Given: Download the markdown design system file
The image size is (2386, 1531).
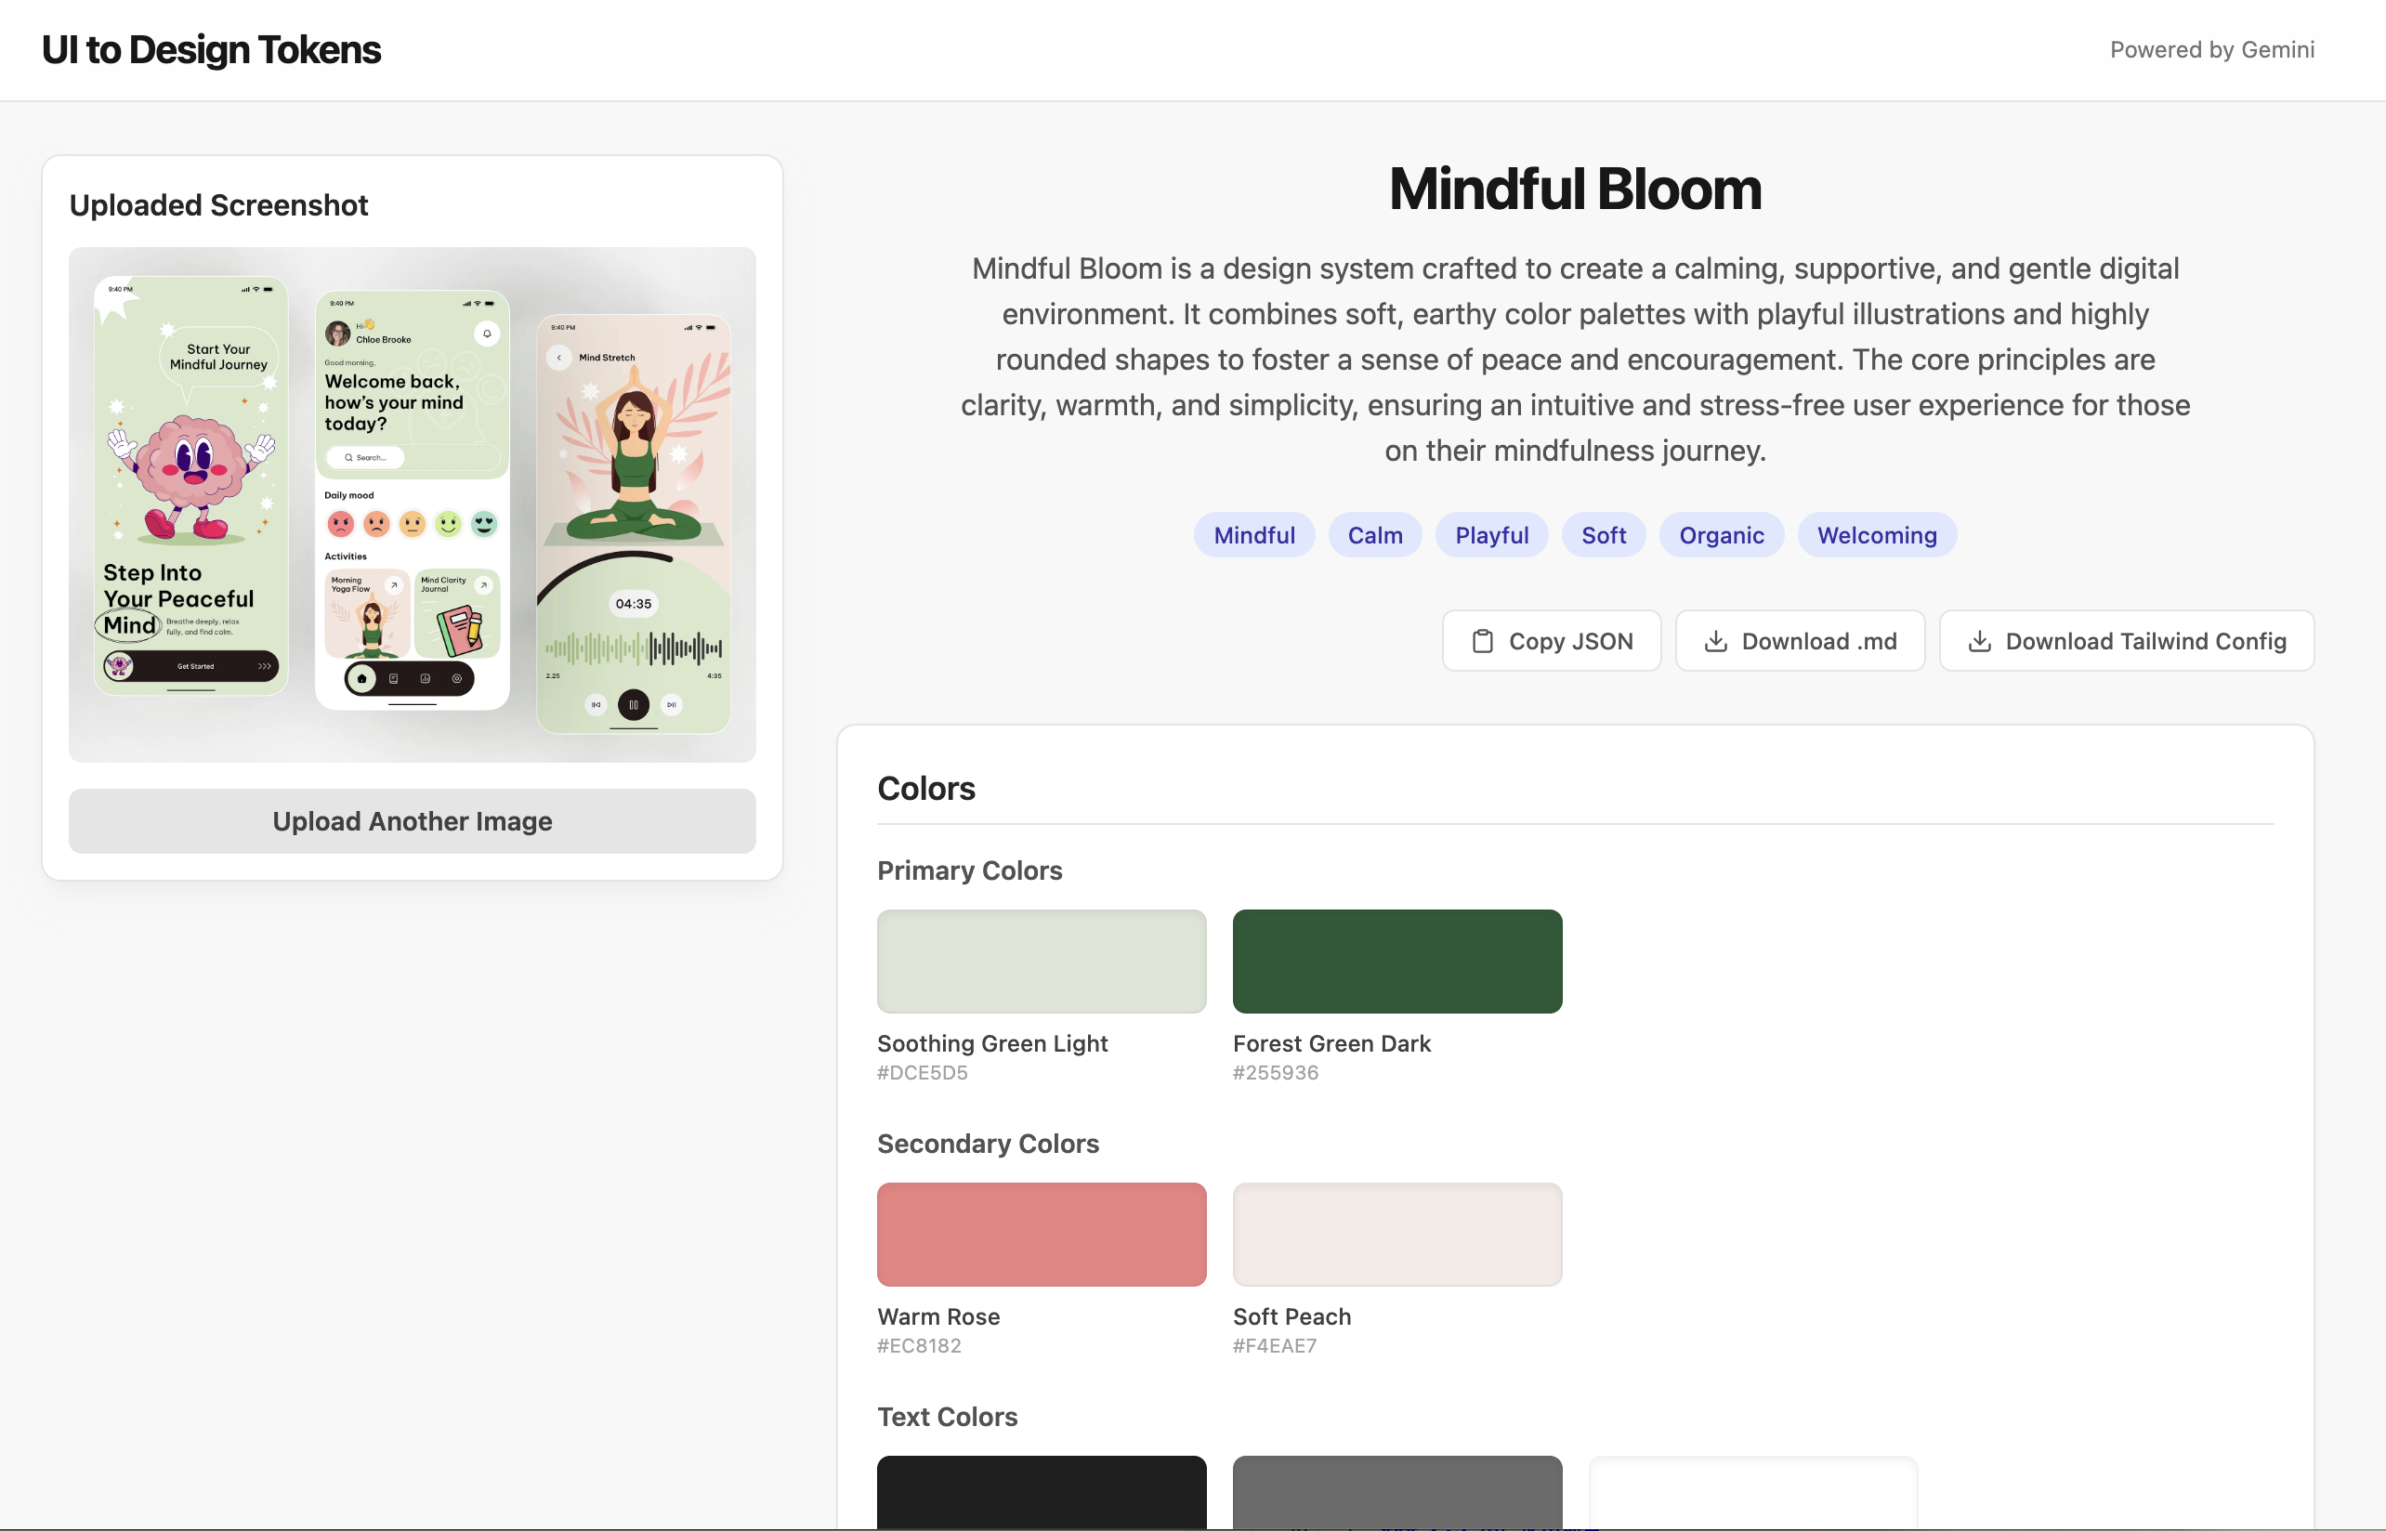Looking at the screenshot, I should coord(1800,641).
